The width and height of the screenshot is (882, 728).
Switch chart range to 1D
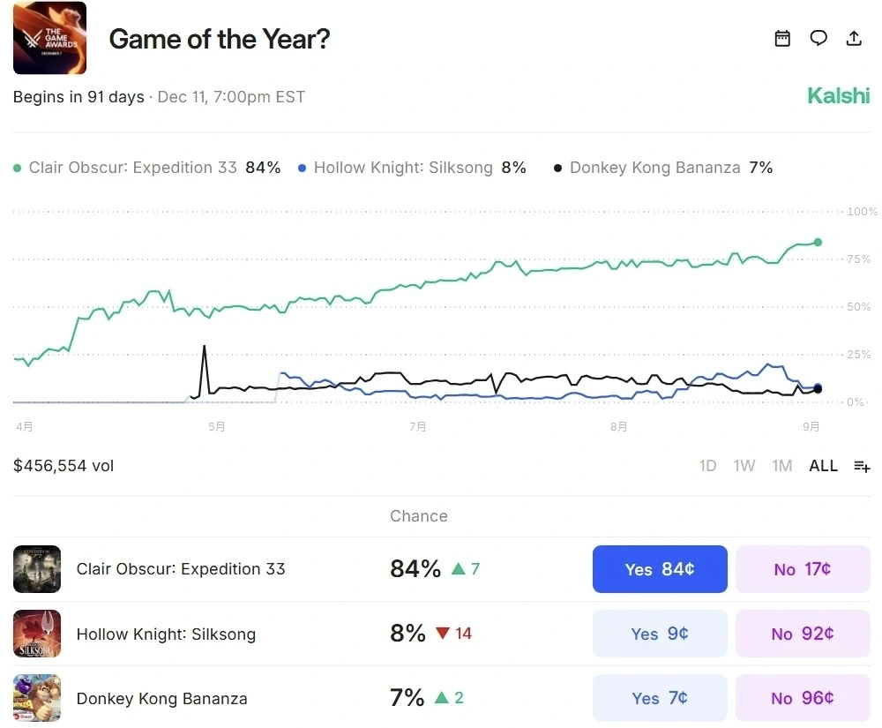pos(707,466)
